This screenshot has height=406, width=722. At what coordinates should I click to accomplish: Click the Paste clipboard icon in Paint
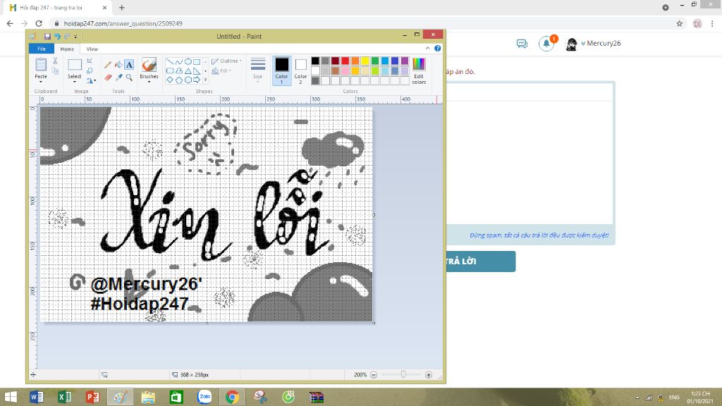coord(41,65)
